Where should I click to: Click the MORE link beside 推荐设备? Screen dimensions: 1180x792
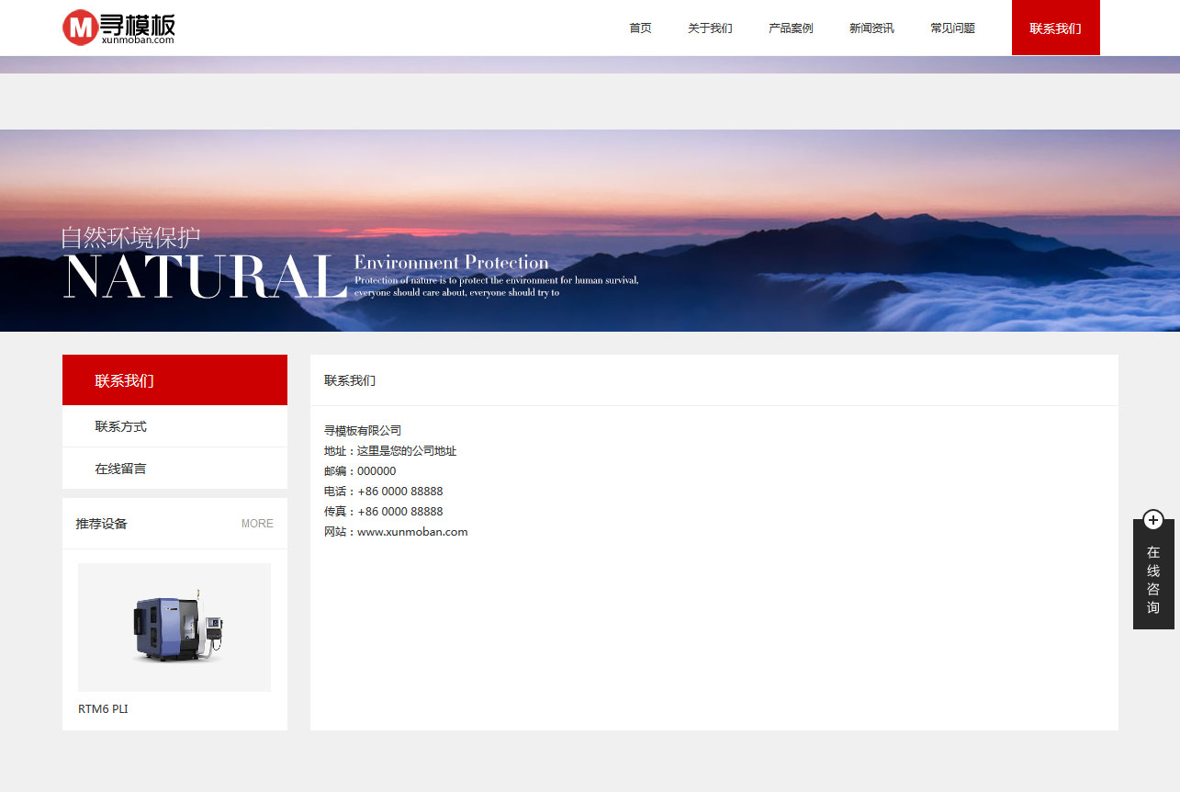[x=257, y=524]
